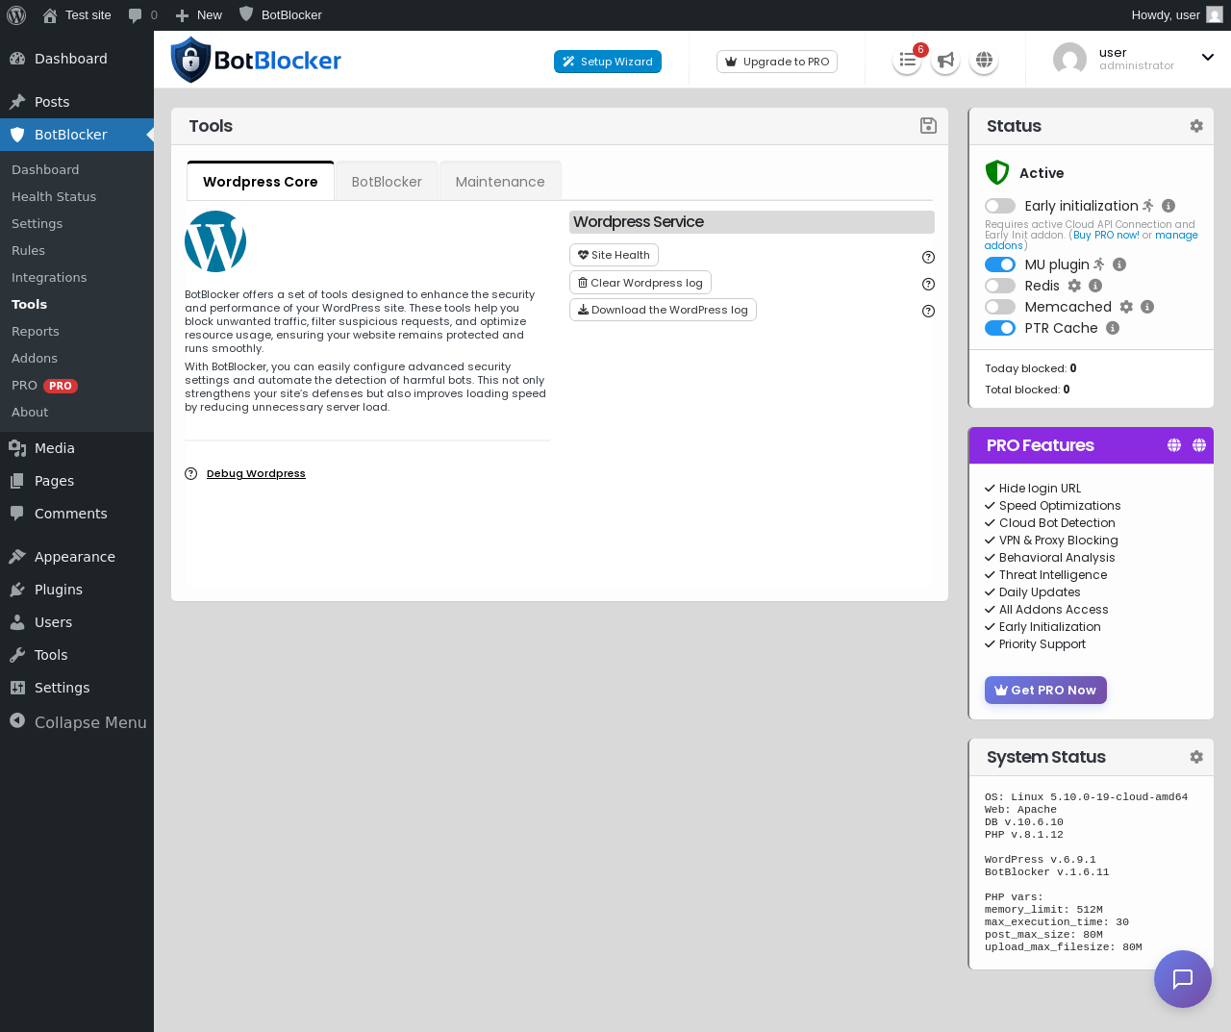
Task: Click the info icon beside Memcached
Action: (1147, 307)
